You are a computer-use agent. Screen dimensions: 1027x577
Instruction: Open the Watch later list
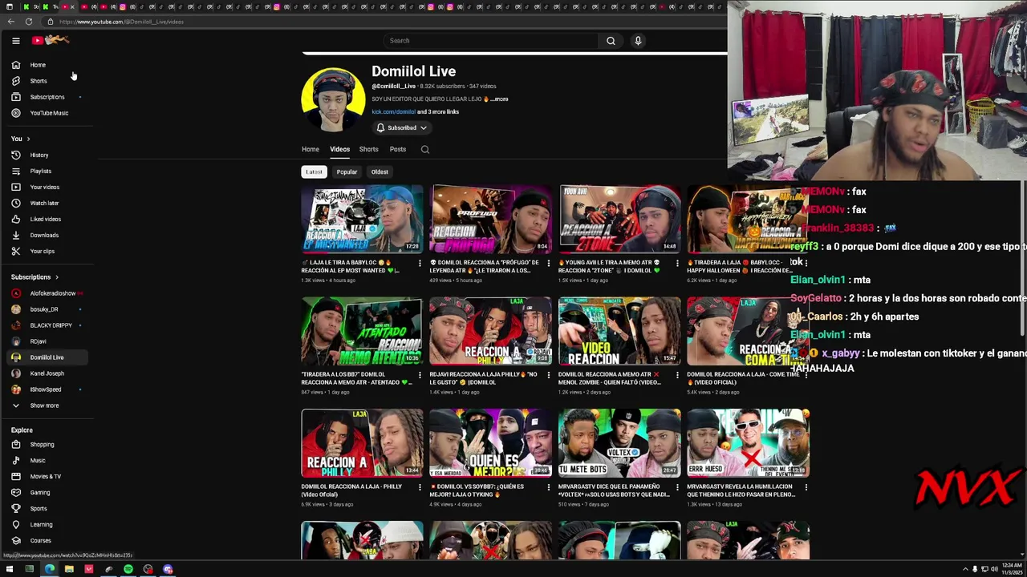(x=44, y=203)
